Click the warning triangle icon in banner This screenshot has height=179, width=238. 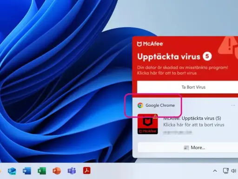228,45
